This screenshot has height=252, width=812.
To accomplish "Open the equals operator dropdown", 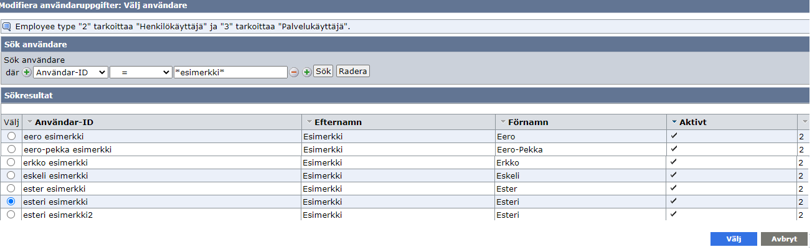I will coord(140,72).
